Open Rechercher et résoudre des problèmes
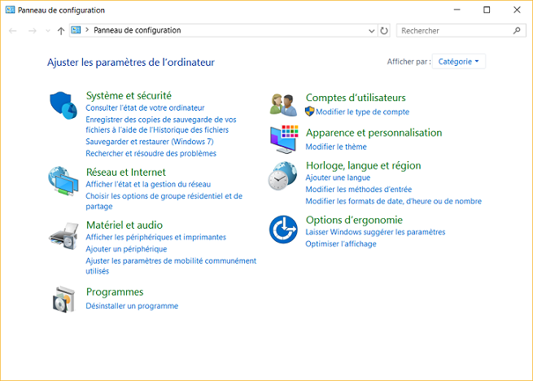Screen dimensions: 533x381 (x=151, y=153)
